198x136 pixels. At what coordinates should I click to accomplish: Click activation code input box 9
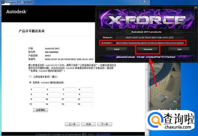pyautogui.click(x=39, y=99)
